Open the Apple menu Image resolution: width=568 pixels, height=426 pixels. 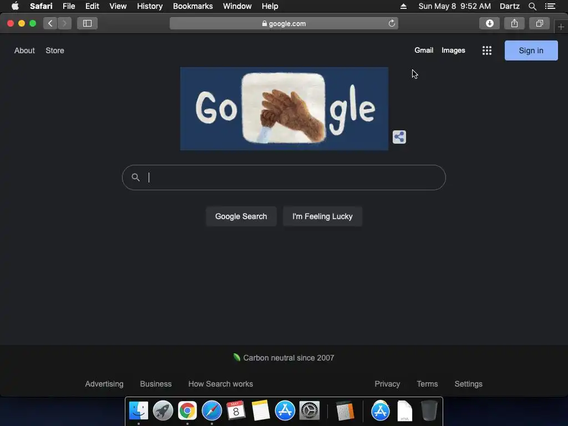pyautogui.click(x=15, y=6)
